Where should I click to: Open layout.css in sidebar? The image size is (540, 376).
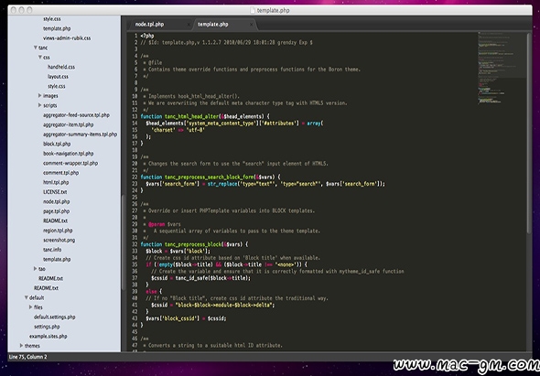pos(58,77)
